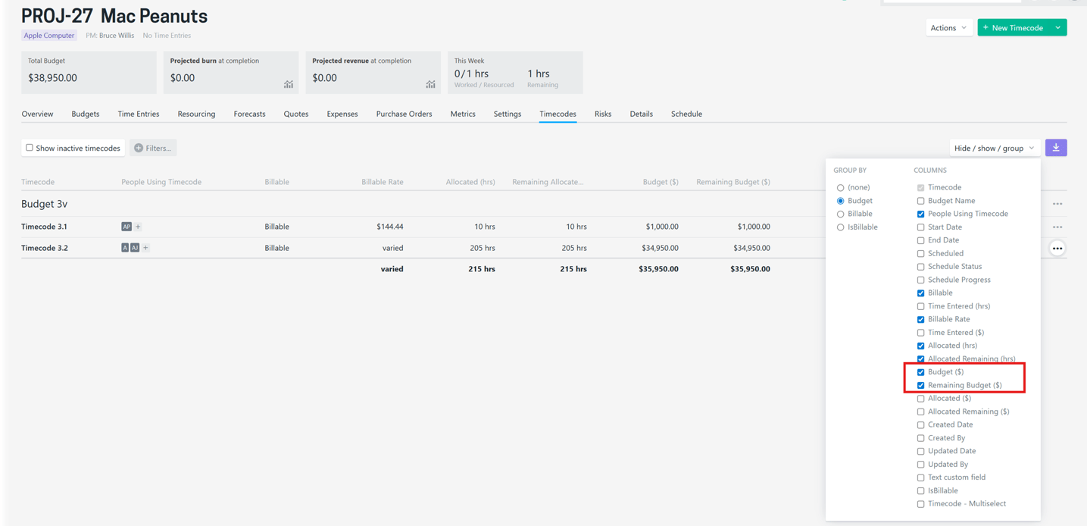Image resolution: width=1087 pixels, height=526 pixels.
Task: Enable Allocated Remaining ($) column
Action: click(920, 412)
